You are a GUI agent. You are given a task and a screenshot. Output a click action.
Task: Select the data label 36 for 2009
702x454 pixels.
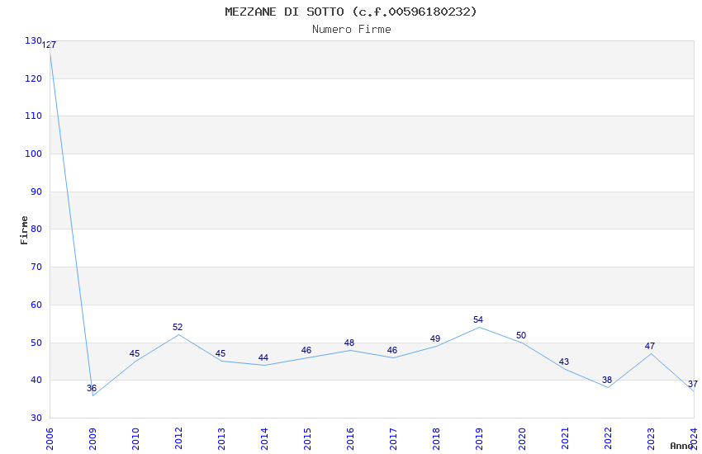click(92, 388)
